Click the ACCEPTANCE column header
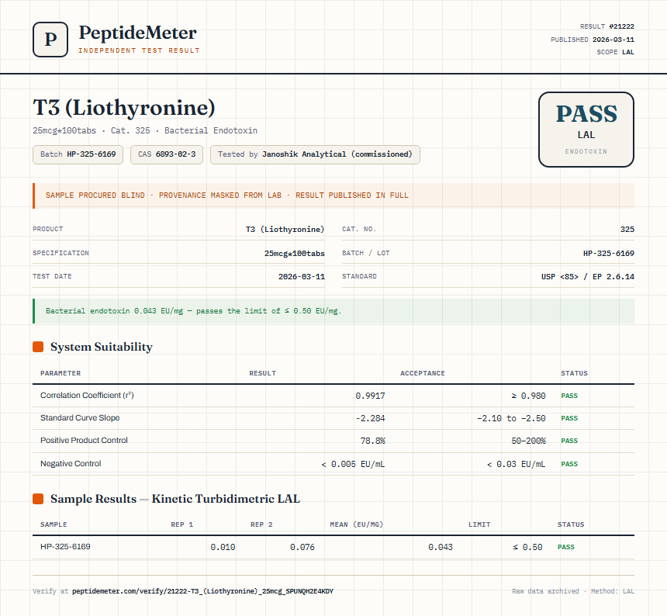667x616 pixels. (423, 373)
